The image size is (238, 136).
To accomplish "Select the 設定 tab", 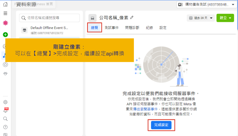I will (163, 28).
